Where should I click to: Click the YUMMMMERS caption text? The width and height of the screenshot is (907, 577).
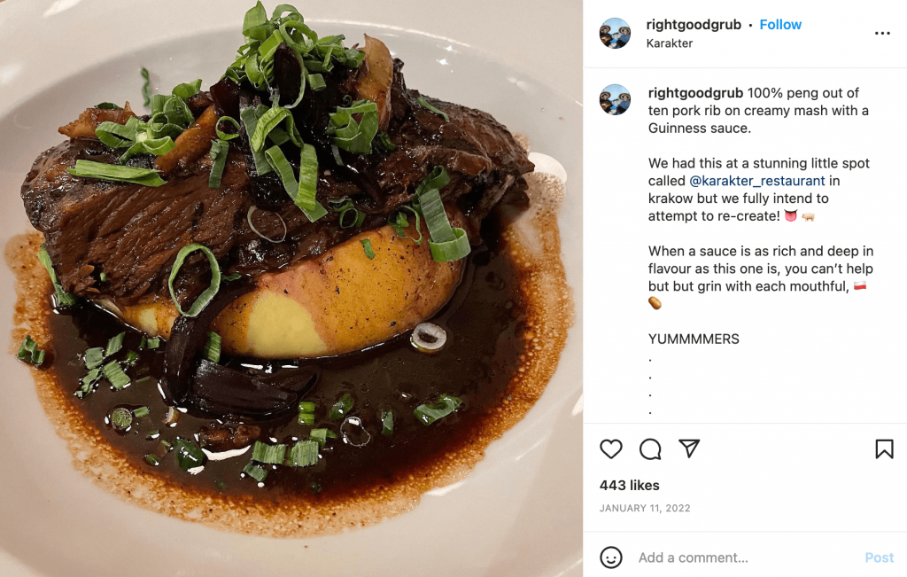[x=694, y=339]
